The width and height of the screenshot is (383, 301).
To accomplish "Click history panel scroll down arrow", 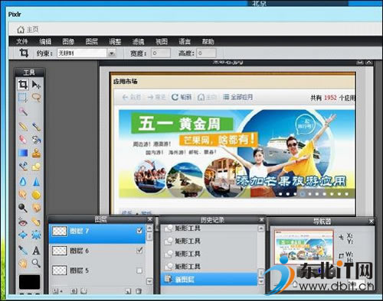I will [260, 281].
